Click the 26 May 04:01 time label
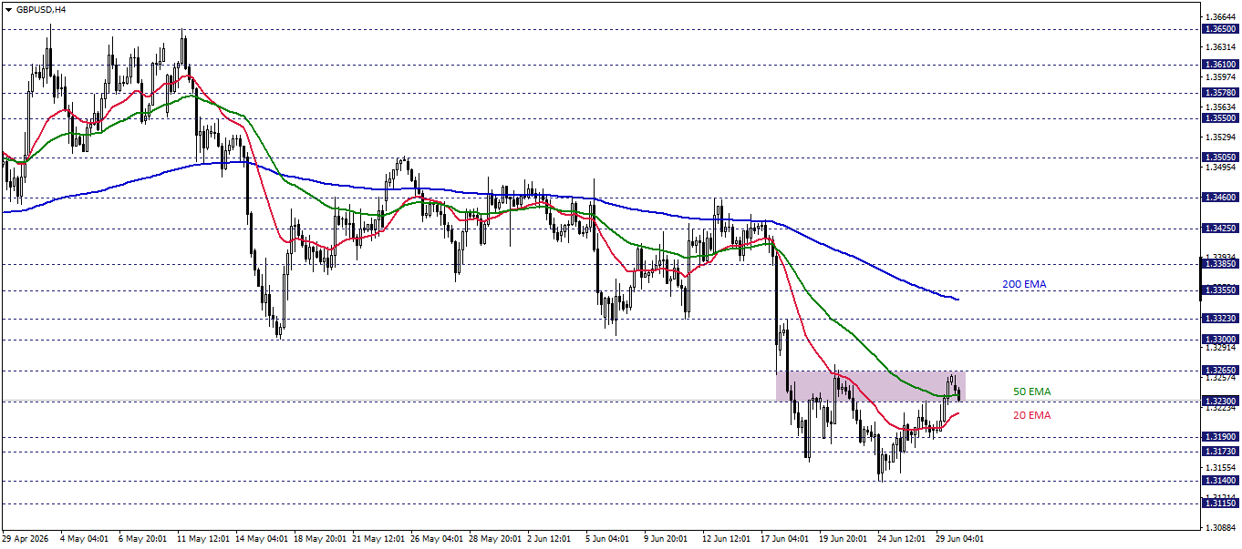Screen dimensions: 1242x549 (437, 539)
